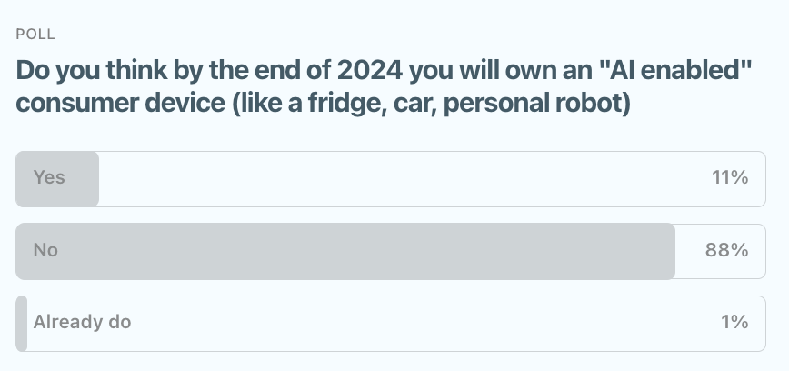
Task: Click the poll question heading text
Action: pyautogui.click(x=382, y=86)
